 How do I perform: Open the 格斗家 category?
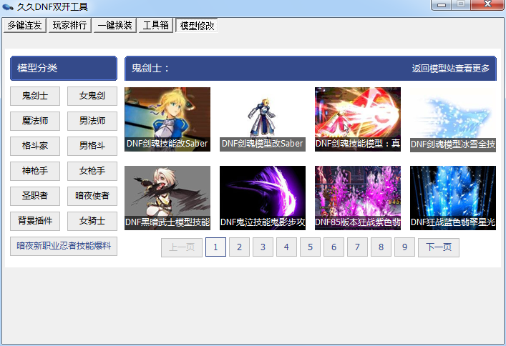tap(35, 146)
